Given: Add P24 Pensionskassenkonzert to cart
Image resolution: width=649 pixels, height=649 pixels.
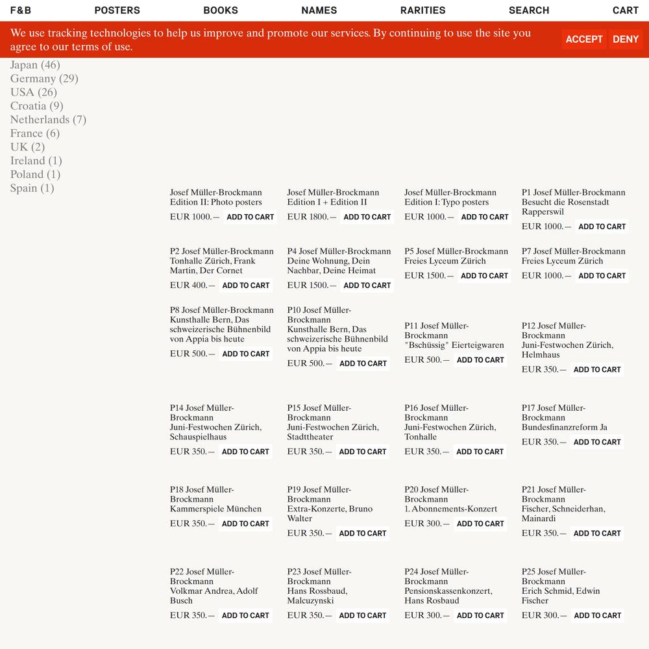Looking at the screenshot, I should point(480,616).
